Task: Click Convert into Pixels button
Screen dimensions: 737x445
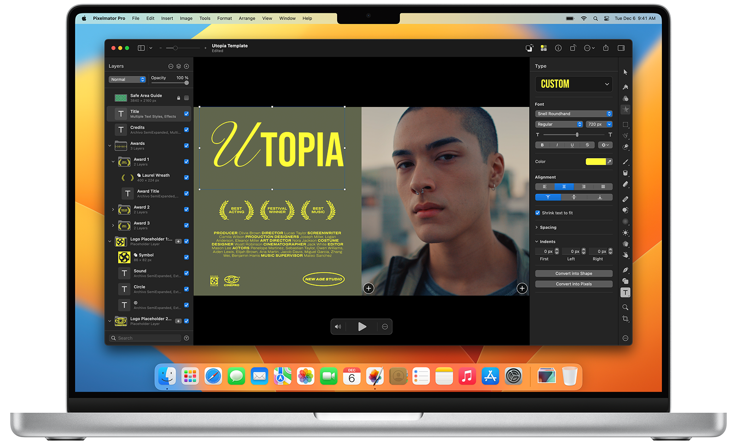Action: [574, 284]
